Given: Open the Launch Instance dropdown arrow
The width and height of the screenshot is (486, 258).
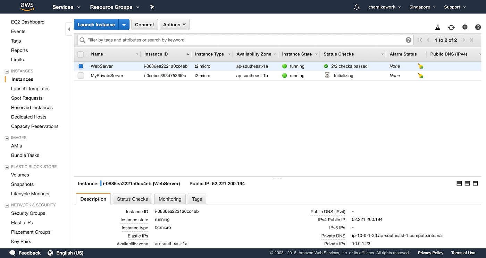Looking at the screenshot, I should click(x=124, y=25).
